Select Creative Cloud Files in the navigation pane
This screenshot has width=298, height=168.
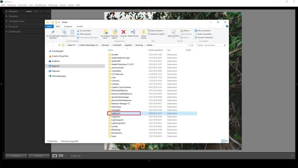(60, 56)
